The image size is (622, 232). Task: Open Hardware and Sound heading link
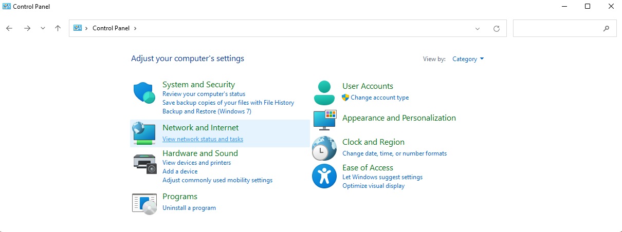(x=200, y=153)
